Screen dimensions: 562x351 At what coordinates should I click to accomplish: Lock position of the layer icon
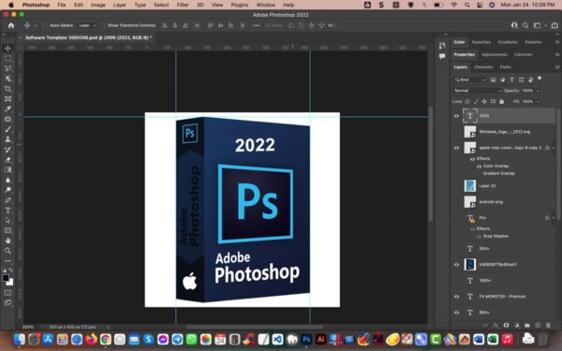click(x=484, y=102)
